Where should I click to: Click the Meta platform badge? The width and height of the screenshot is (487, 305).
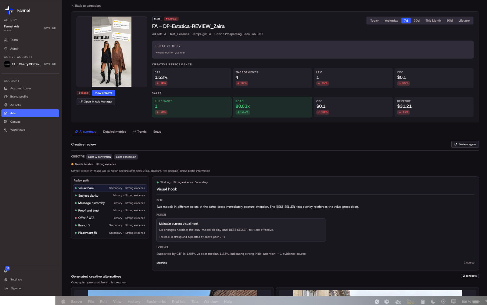coord(157,19)
